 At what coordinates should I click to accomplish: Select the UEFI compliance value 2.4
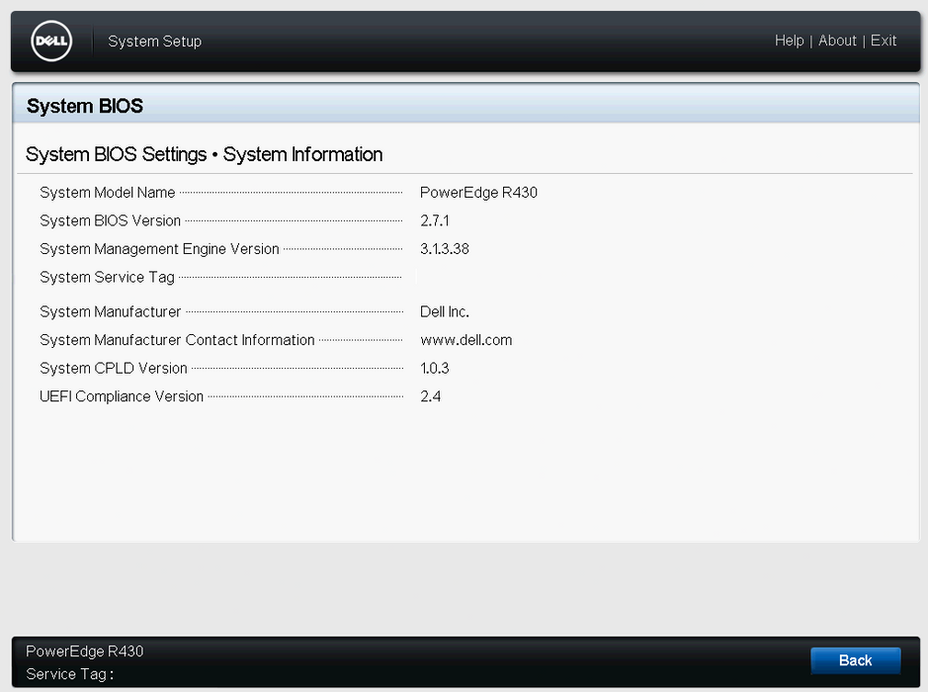click(x=430, y=396)
